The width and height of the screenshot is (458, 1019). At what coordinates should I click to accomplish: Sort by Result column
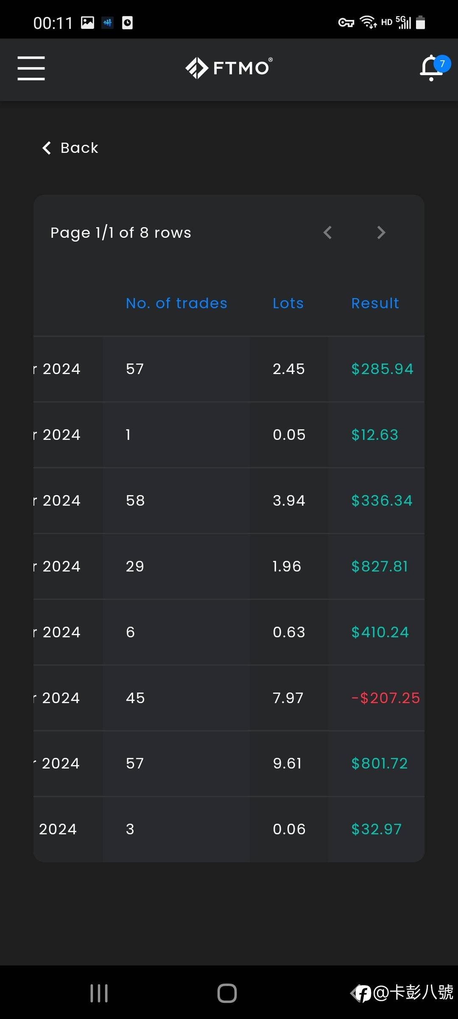[x=375, y=303]
